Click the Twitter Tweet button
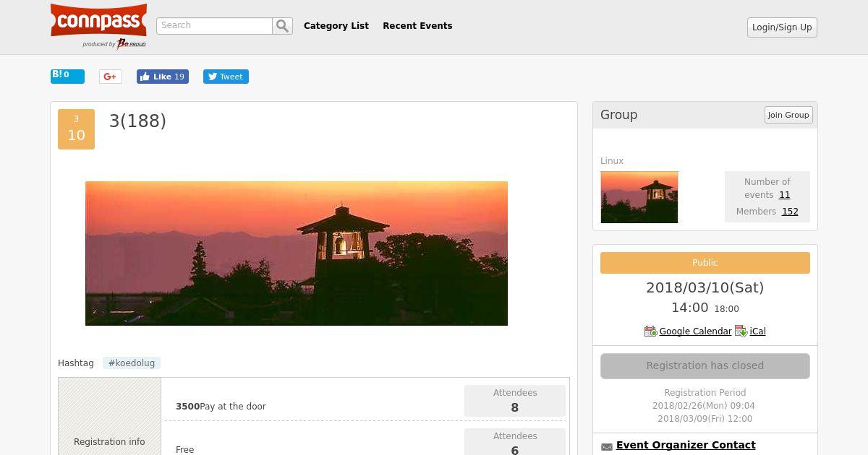This screenshot has height=455, width=868. (x=226, y=77)
